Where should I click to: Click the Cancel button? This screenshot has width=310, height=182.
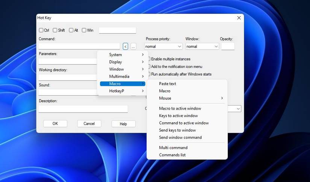point(89,123)
